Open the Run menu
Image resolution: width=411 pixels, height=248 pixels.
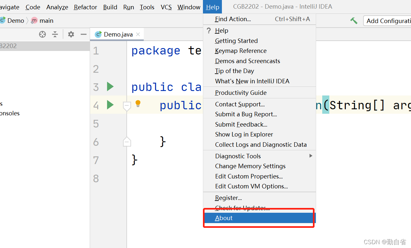click(x=129, y=7)
